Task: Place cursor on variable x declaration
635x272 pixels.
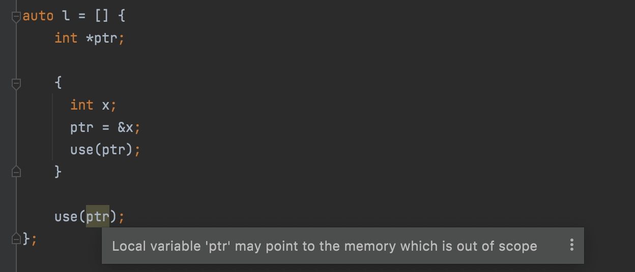Action: pos(105,105)
